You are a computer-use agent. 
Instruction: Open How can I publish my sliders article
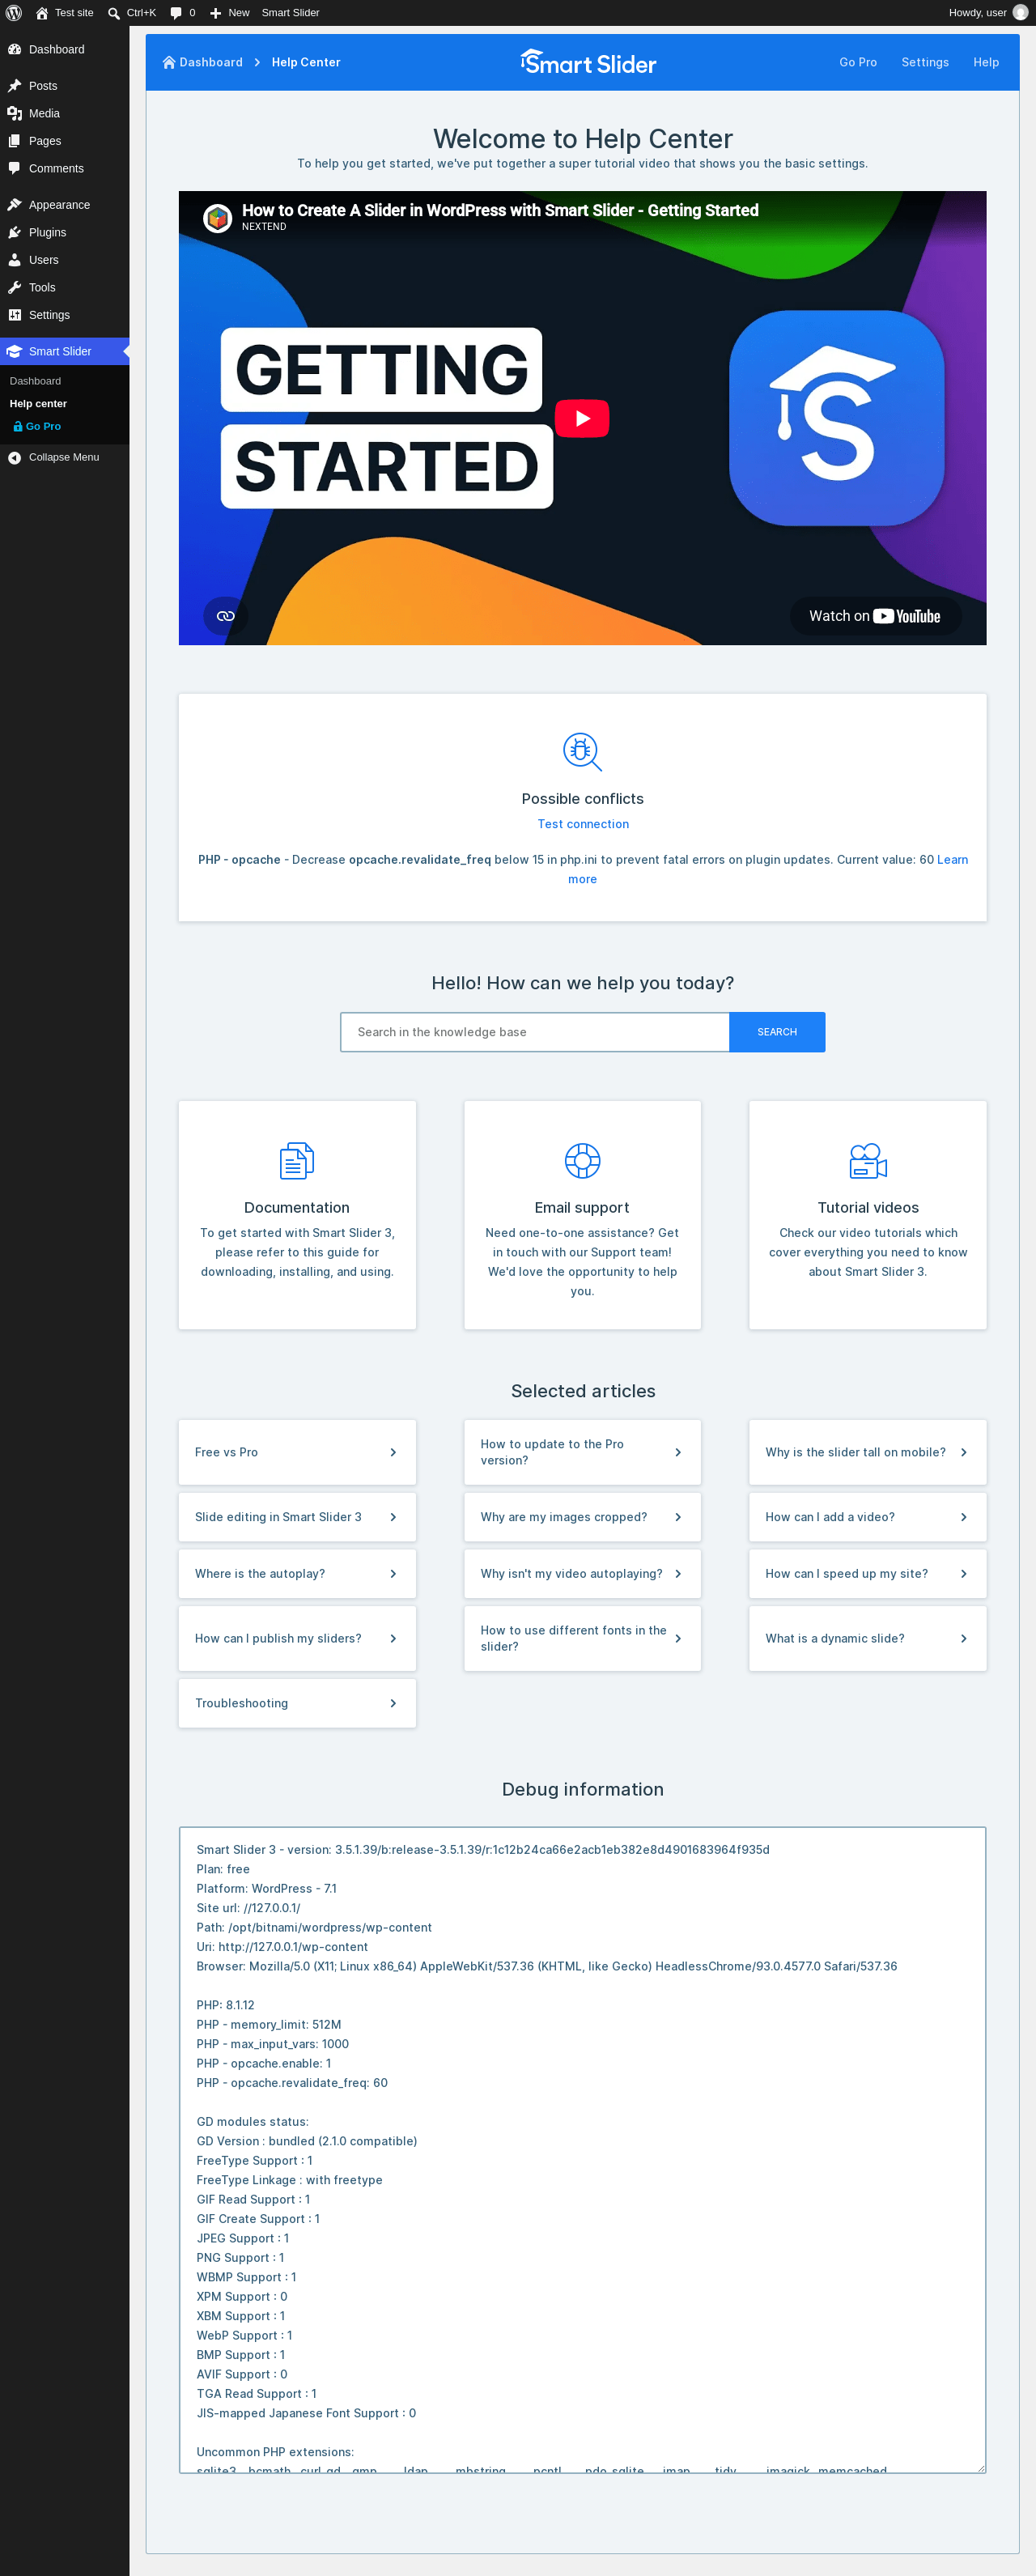pyautogui.click(x=297, y=1638)
